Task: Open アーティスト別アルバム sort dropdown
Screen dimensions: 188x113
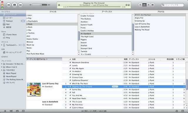Action: coord(44,59)
